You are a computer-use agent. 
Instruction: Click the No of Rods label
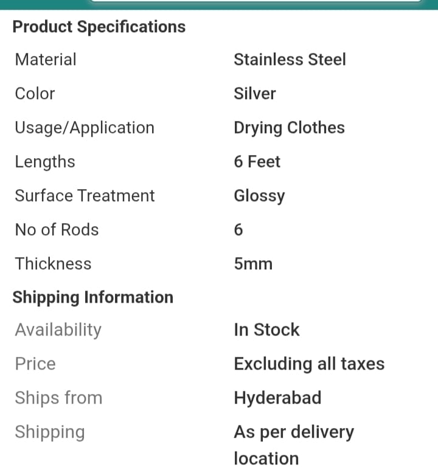coord(57,230)
